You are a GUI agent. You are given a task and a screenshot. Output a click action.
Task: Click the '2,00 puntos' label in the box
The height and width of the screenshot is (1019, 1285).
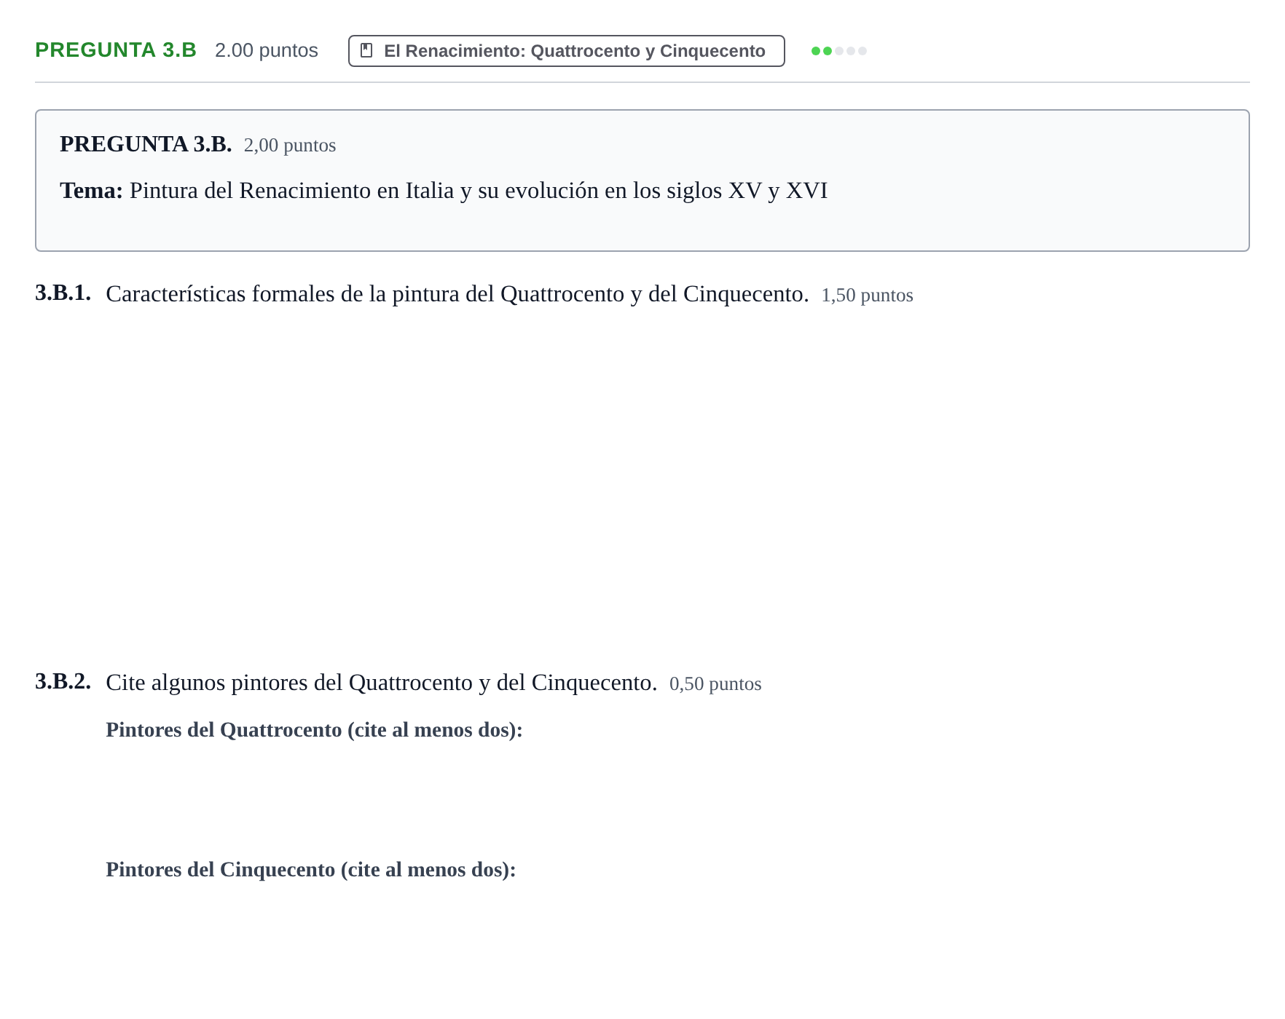[x=290, y=146]
